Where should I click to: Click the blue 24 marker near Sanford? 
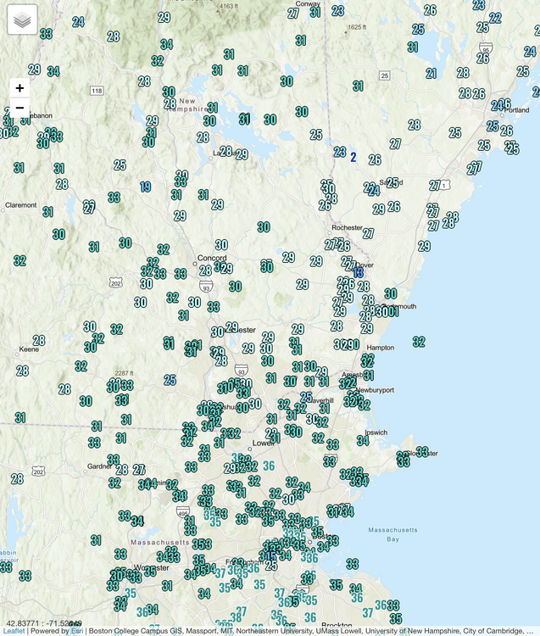[373, 191]
